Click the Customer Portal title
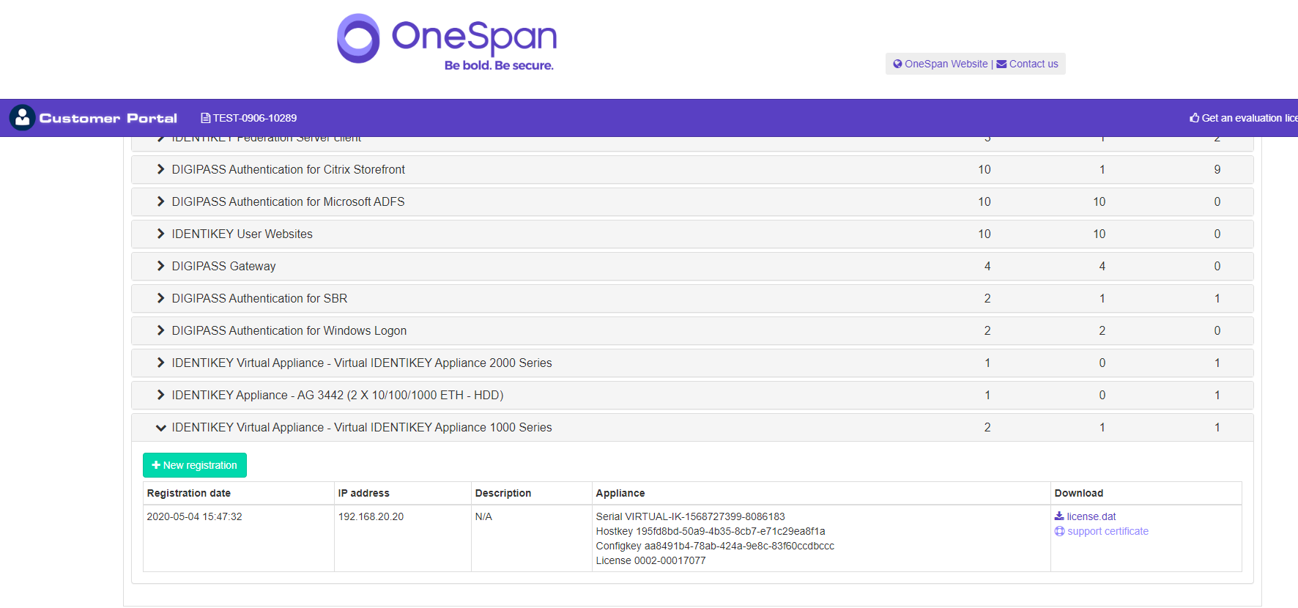 108,118
